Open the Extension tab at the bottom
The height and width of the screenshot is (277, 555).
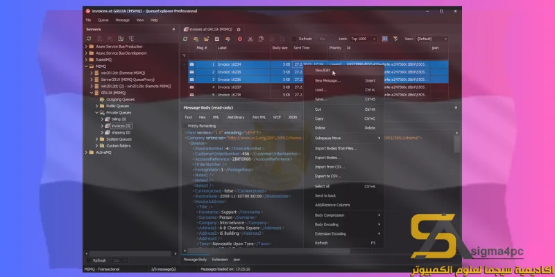(220, 260)
